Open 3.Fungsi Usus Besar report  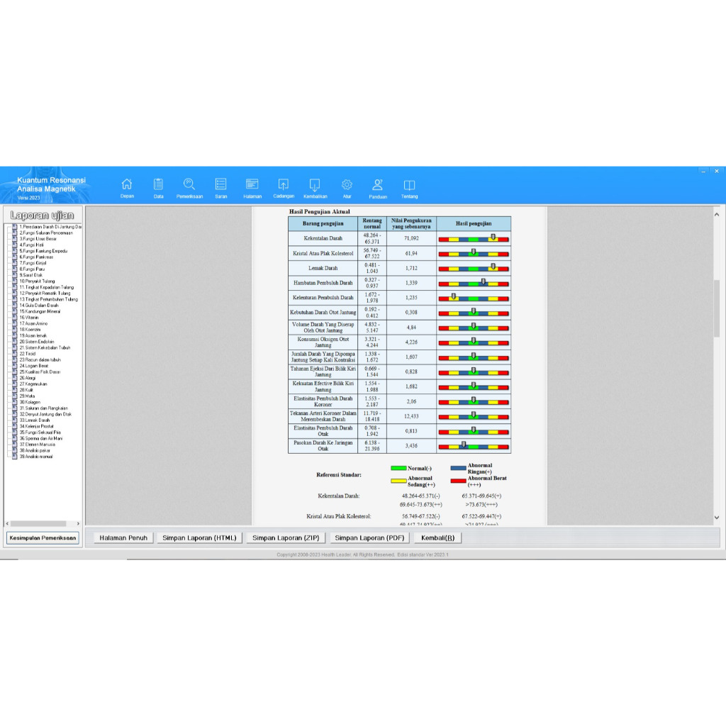[38, 239]
